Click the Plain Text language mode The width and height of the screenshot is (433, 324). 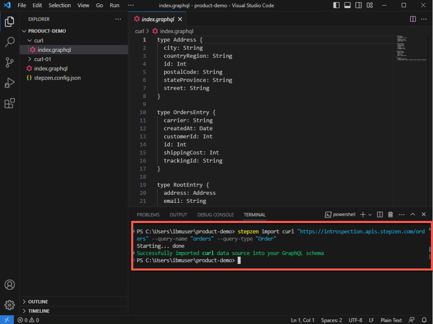click(391, 320)
